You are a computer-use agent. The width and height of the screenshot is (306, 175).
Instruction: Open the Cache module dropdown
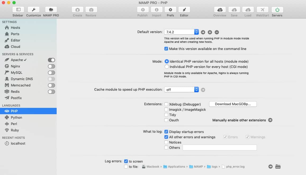(x=196, y=89)
